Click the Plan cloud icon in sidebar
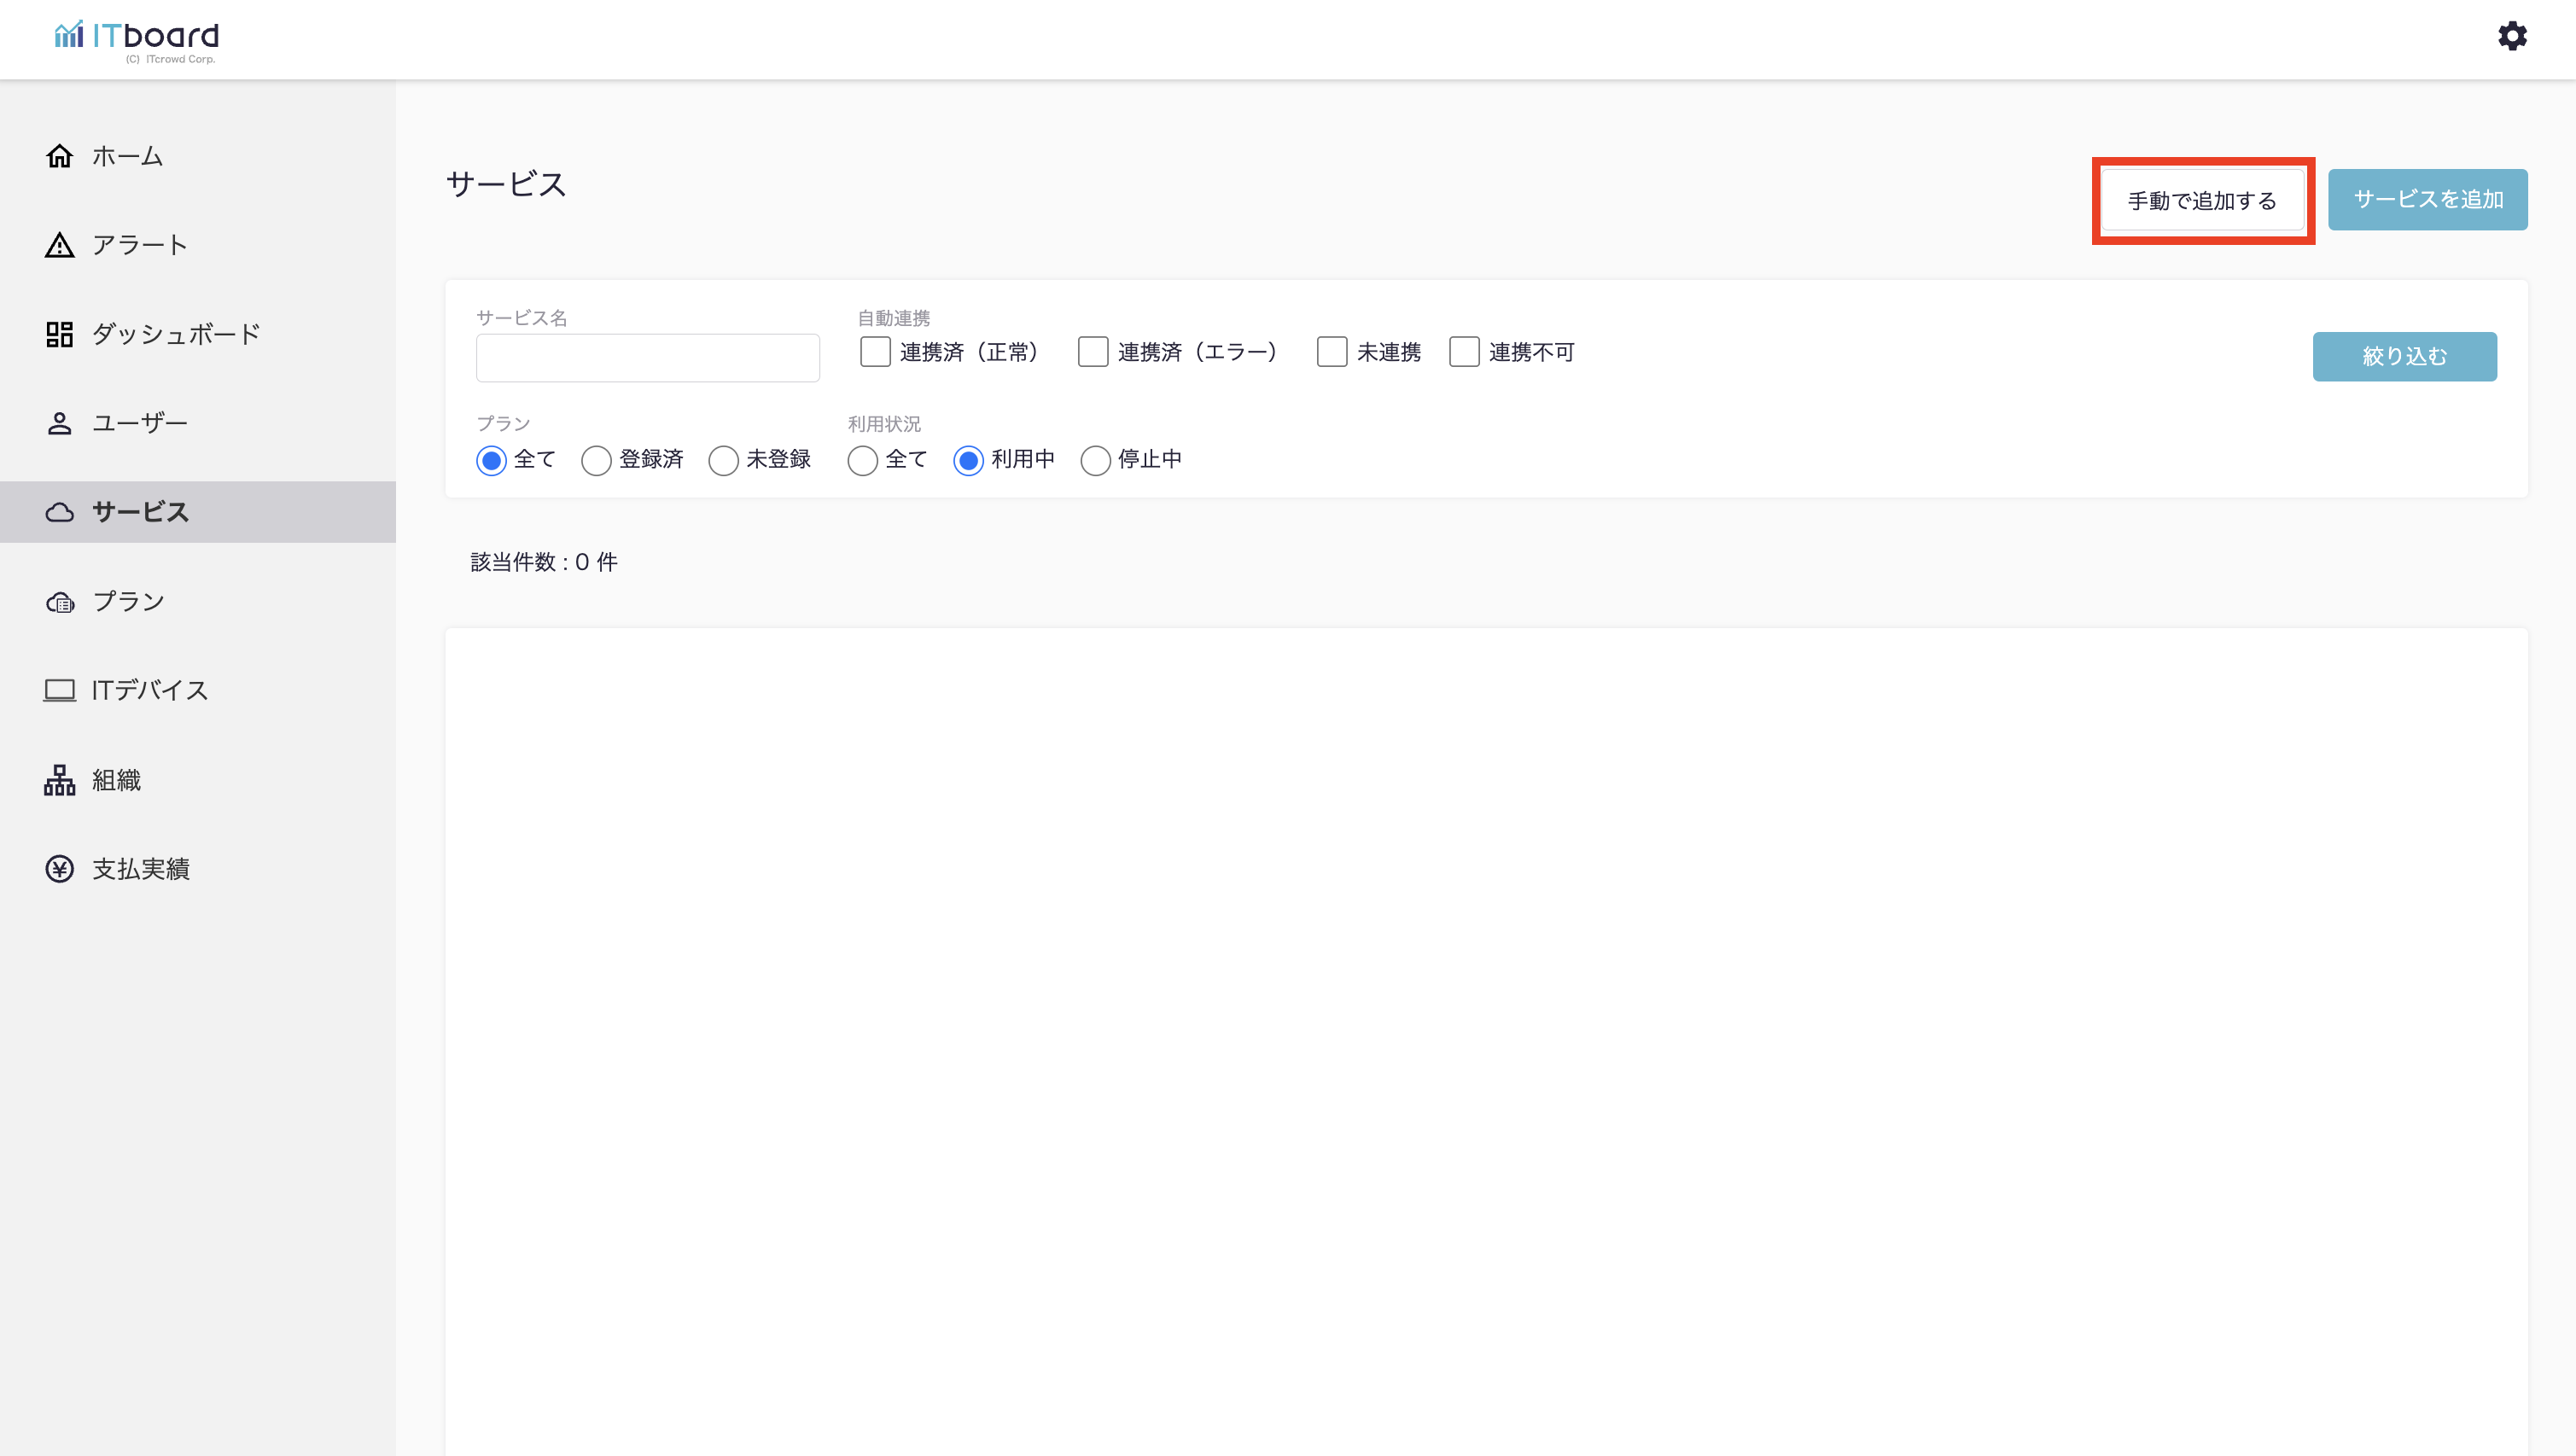 click(60, 602)
